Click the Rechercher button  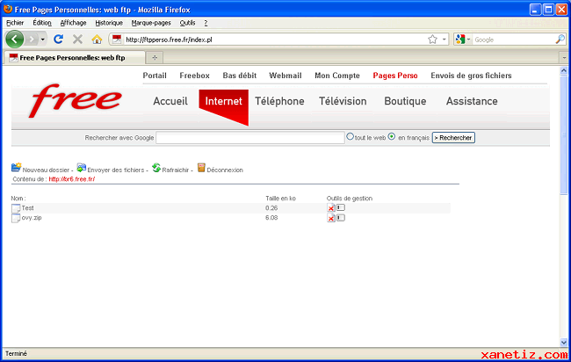click(x=453, y=138)
